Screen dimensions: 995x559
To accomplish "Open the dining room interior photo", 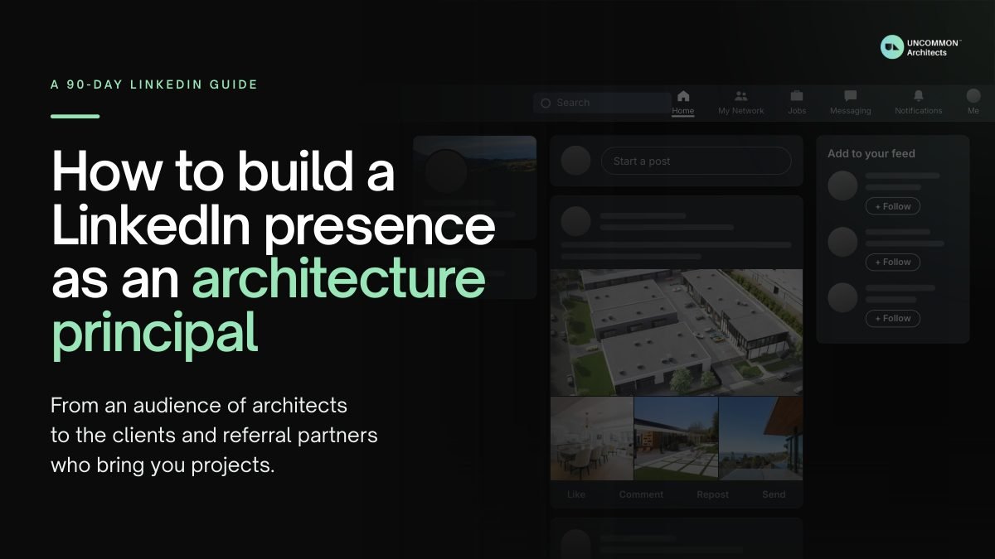I will (592, 438).
